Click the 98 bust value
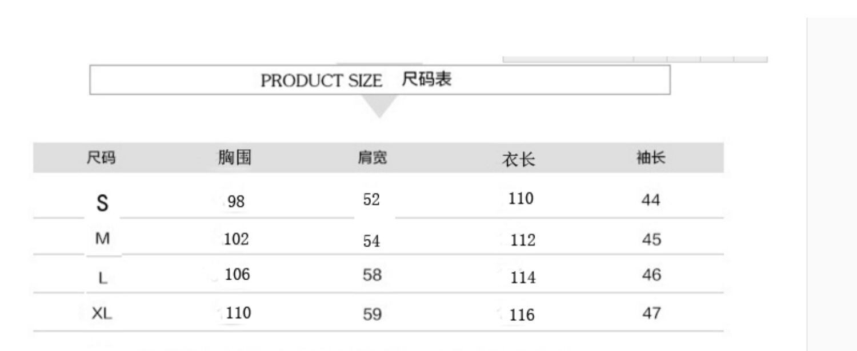Viewport: 857px width, 351px height. [236, 202]
